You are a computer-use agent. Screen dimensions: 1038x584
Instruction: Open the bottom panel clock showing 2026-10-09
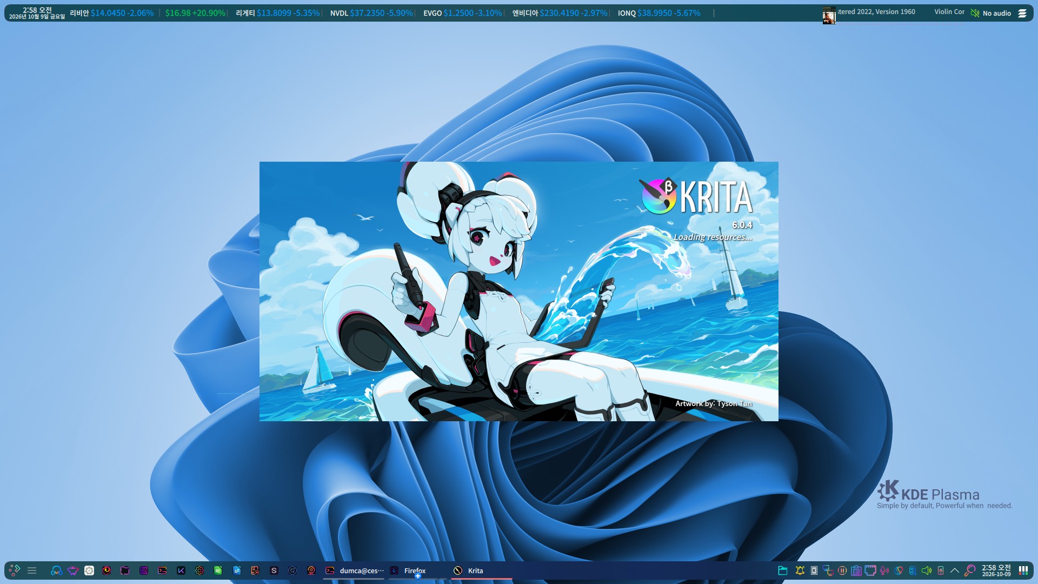coord(996,570)
